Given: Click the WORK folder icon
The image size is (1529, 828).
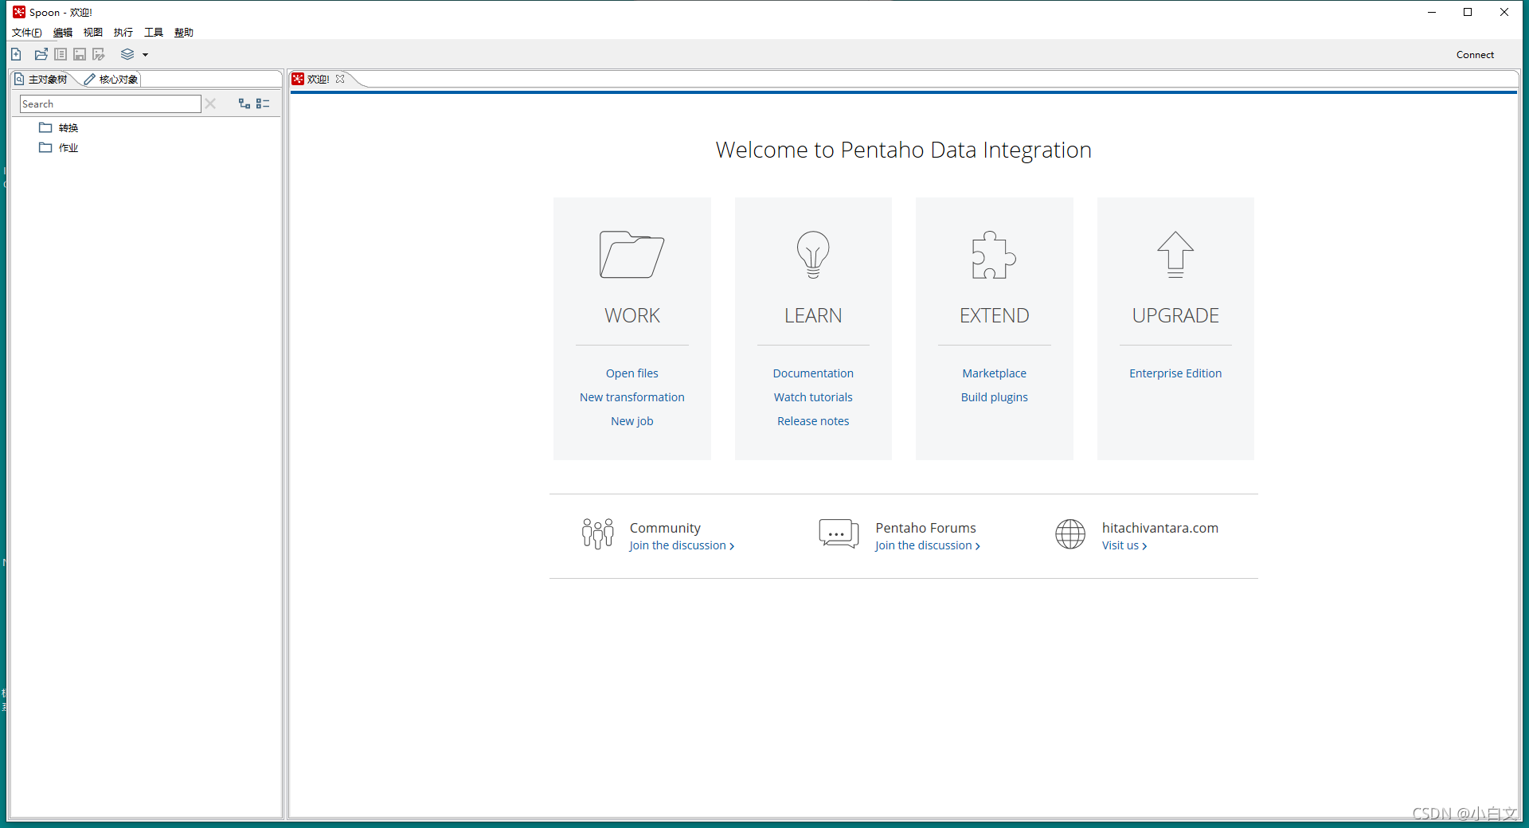Looking at the screenshot, I should pyautogui.click(x=632, y=255).
